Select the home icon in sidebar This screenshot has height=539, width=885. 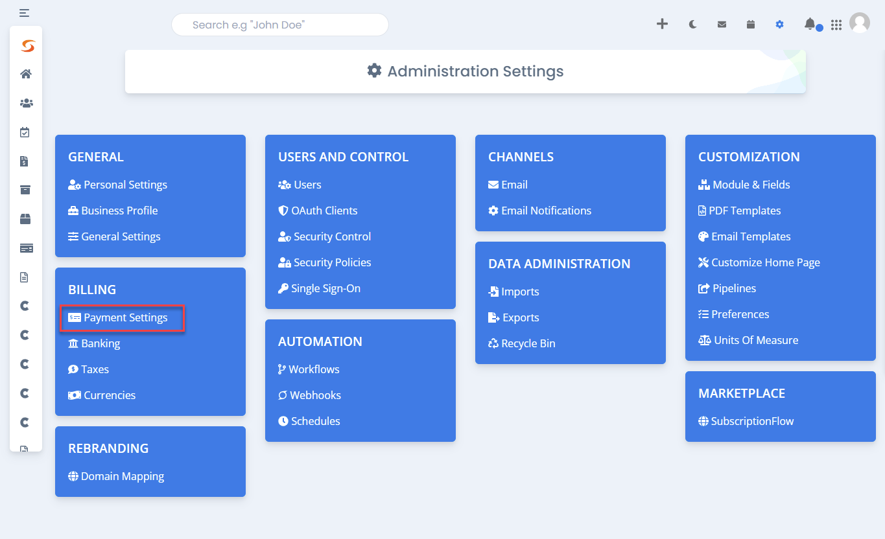pyautogui.click(x=26, y=74)
